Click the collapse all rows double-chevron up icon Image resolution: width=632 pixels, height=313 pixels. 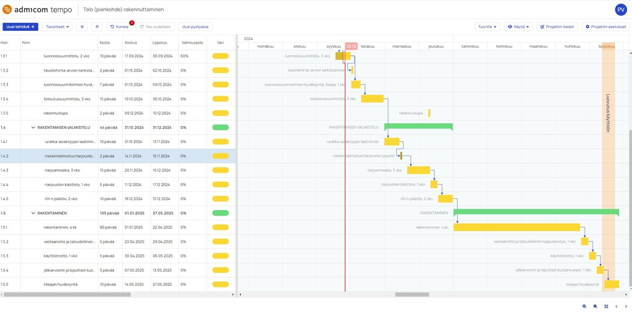[97, 27]
